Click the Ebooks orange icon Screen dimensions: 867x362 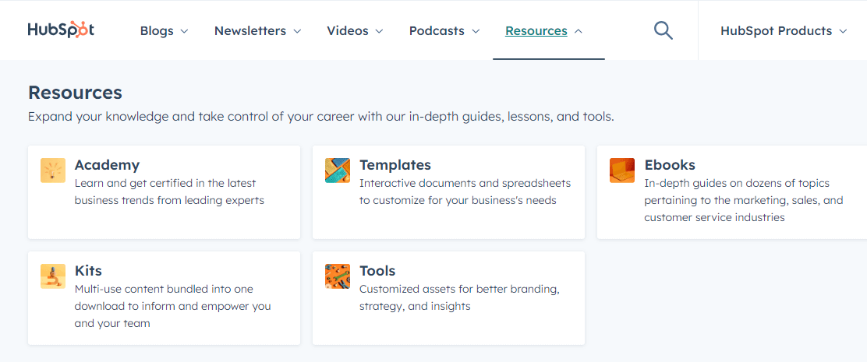[x=623, y=170]
